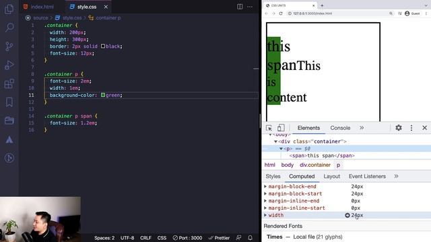Open the Event Listeners pane tab

pyautogui.click(x=367, y=176)
